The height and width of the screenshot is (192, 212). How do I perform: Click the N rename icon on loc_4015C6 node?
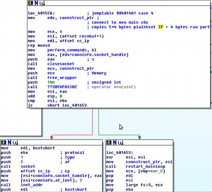click(36, 3)
